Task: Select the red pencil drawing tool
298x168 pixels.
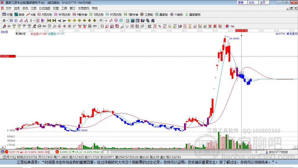Action: coord(4,26)
